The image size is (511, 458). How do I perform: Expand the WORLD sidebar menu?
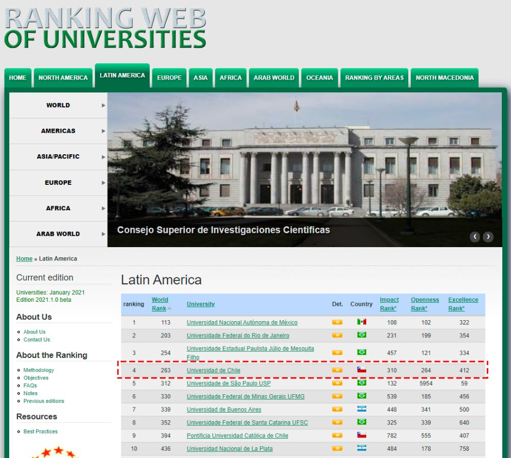coord(58,105)
